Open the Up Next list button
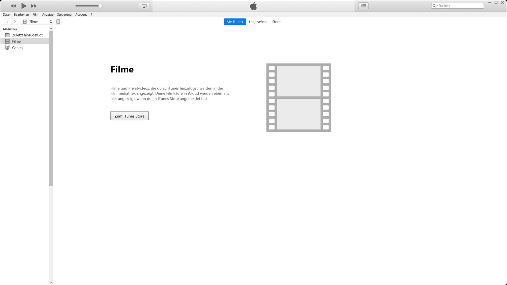The width and height of the screenshot is (507, 285). (363, 6)
